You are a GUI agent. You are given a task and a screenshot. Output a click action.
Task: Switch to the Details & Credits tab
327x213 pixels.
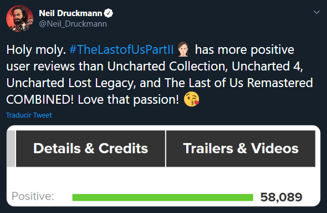(90, 149)
